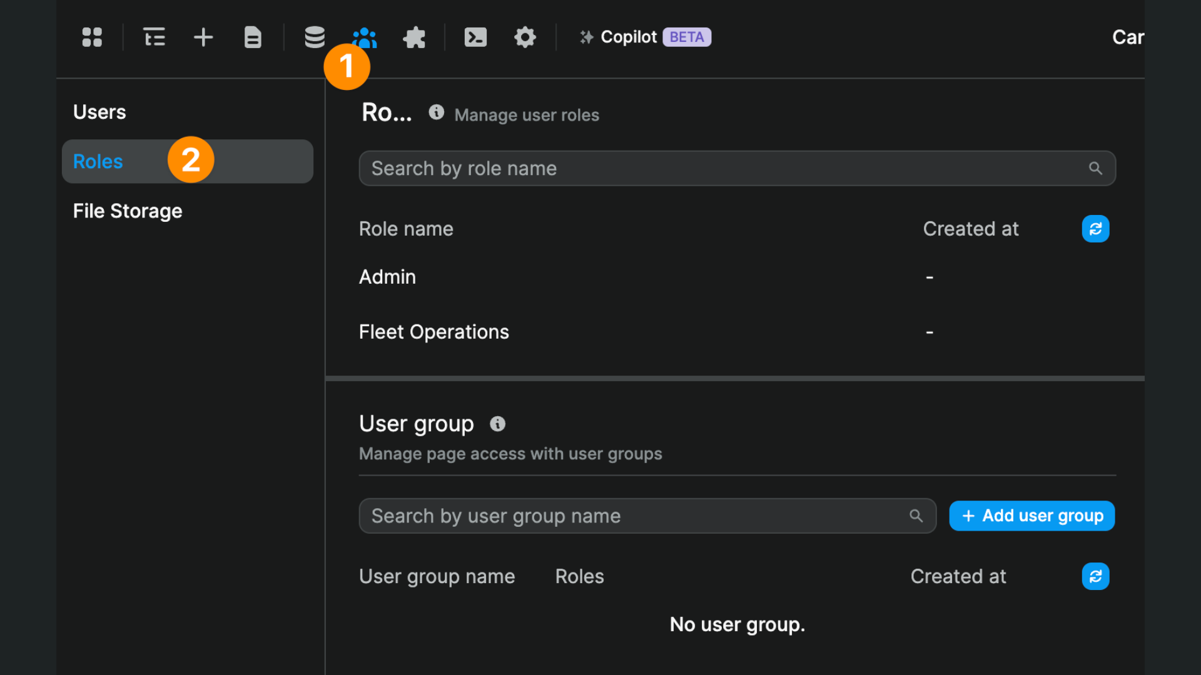Screen dimensions: 1201x675
Task: Open the database icon in the toolbar
Action: pyautogui.click(x=315, y=37)
